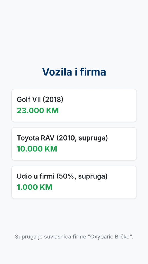Click the word "suvlasnica" in the footer
This screenshot has width=148, height=264.
[58, 237]
